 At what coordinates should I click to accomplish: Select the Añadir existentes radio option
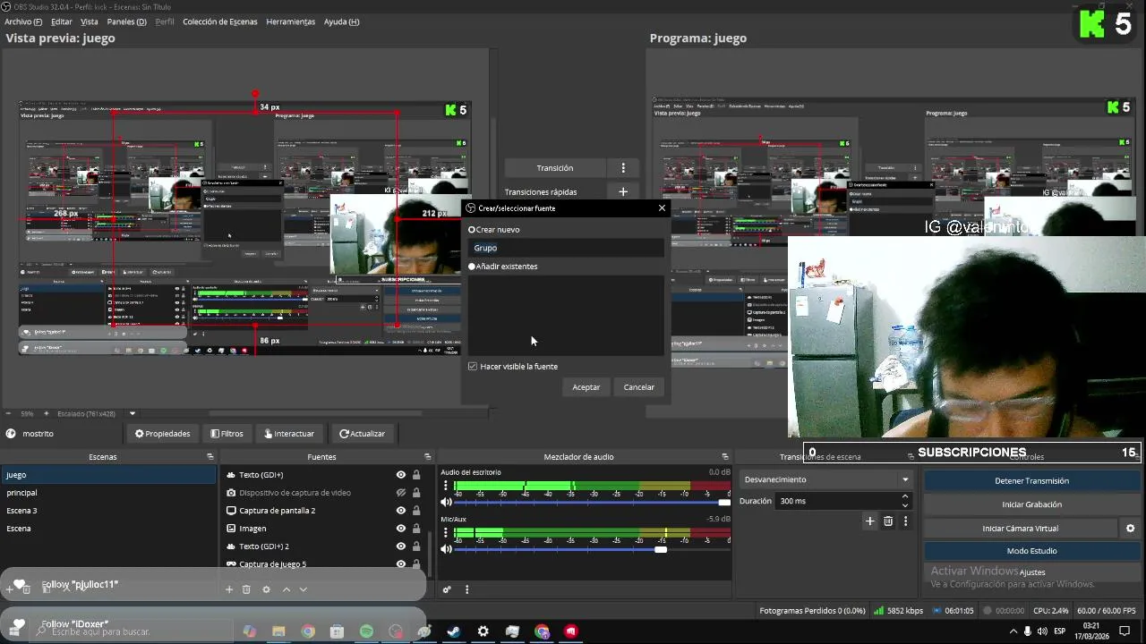pyautogui.click(x=472, y=267)
